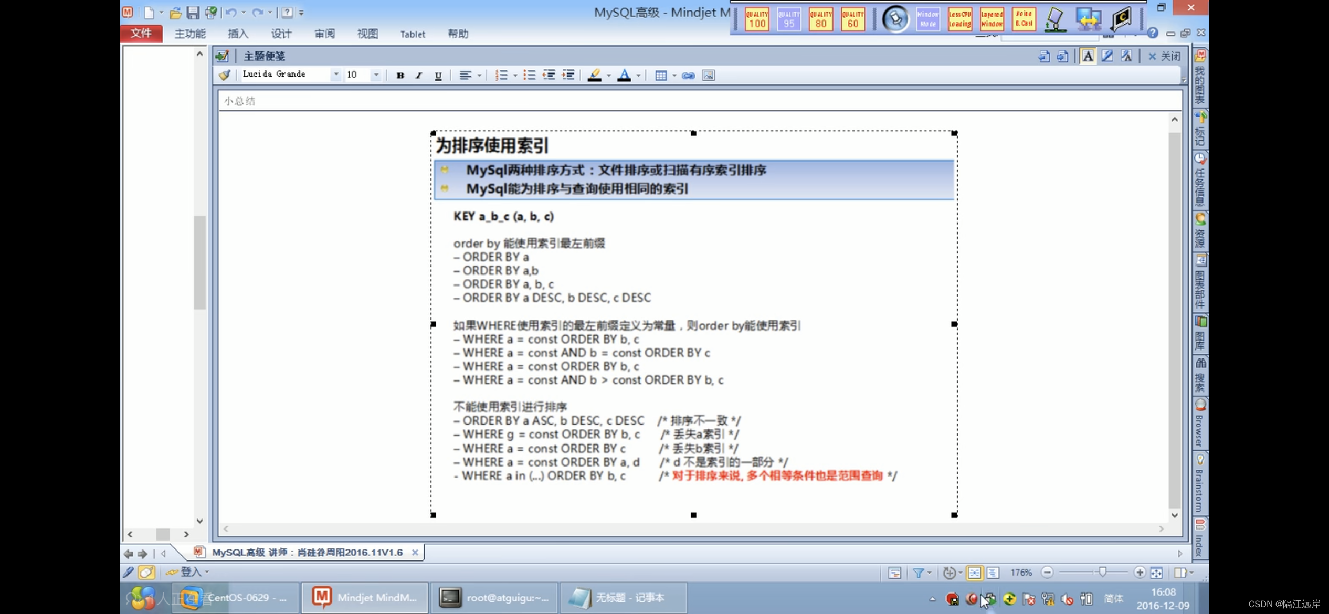Click the 小总结 topic title field
1329x614 pixels.
pyautogui.click(x=700, y=101)
